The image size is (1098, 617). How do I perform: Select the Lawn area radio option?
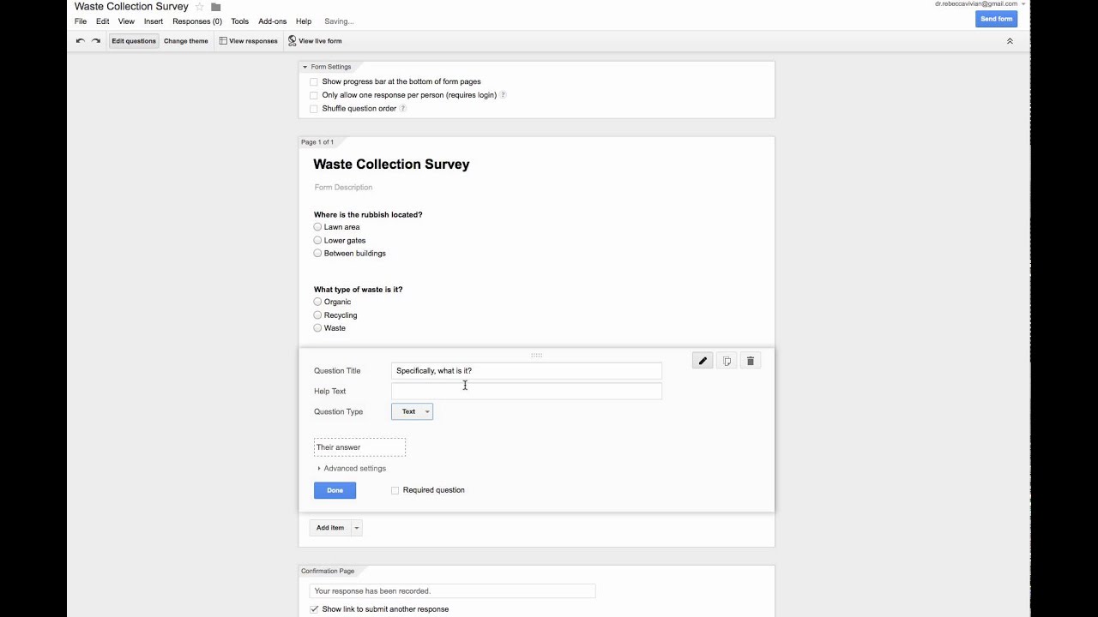coord(317,227)
